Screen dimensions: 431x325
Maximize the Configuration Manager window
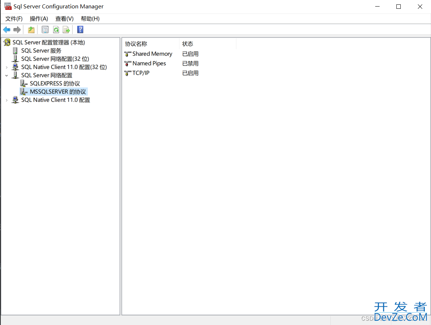[399, 7]
